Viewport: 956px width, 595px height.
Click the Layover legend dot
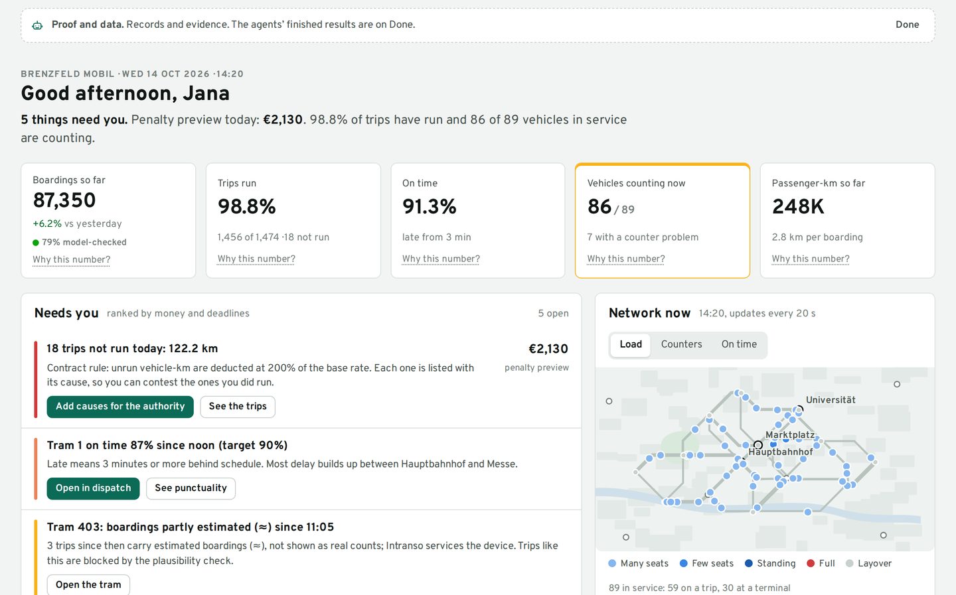850,563
